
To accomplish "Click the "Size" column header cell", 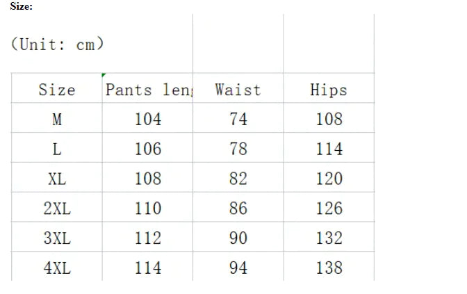I will 57,90.
